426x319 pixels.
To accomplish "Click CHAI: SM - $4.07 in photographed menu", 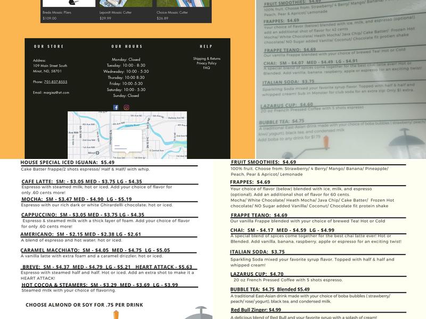I will 310,62.
